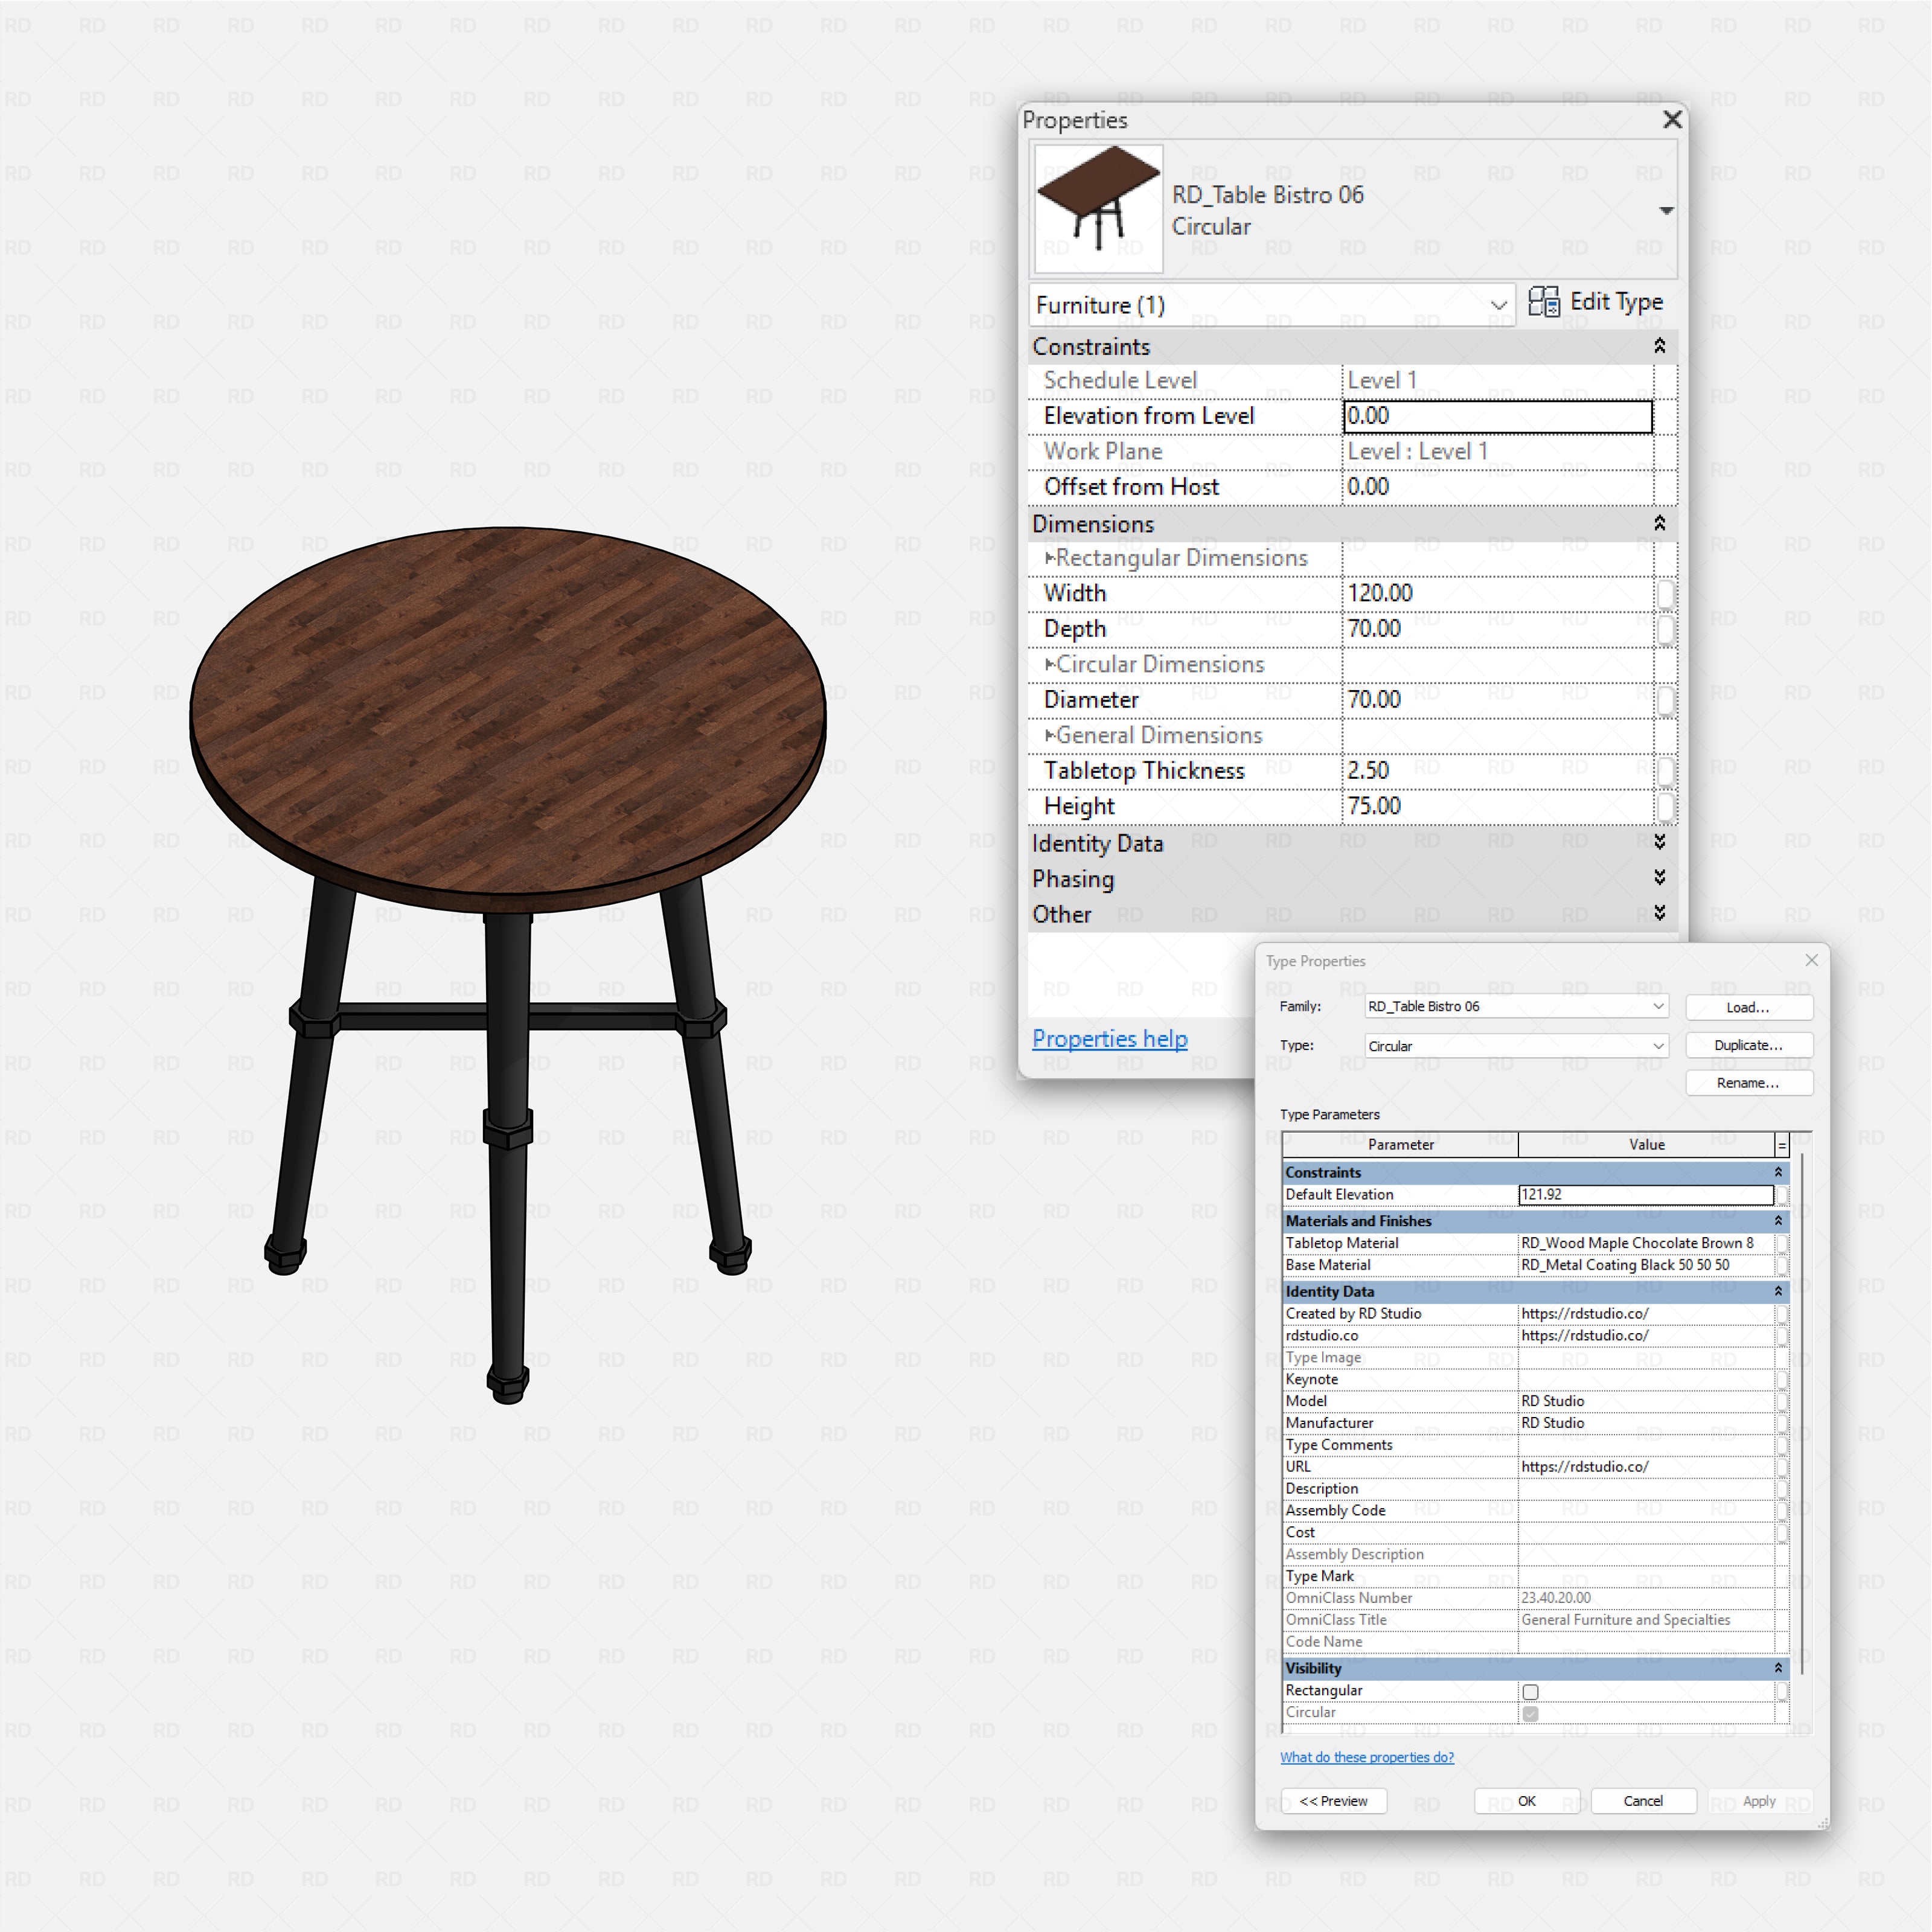1932x1932 pixels.
Task: Open 'What do these properties do?' link
Action: pyautogui.click(x=1367, y=1757)
